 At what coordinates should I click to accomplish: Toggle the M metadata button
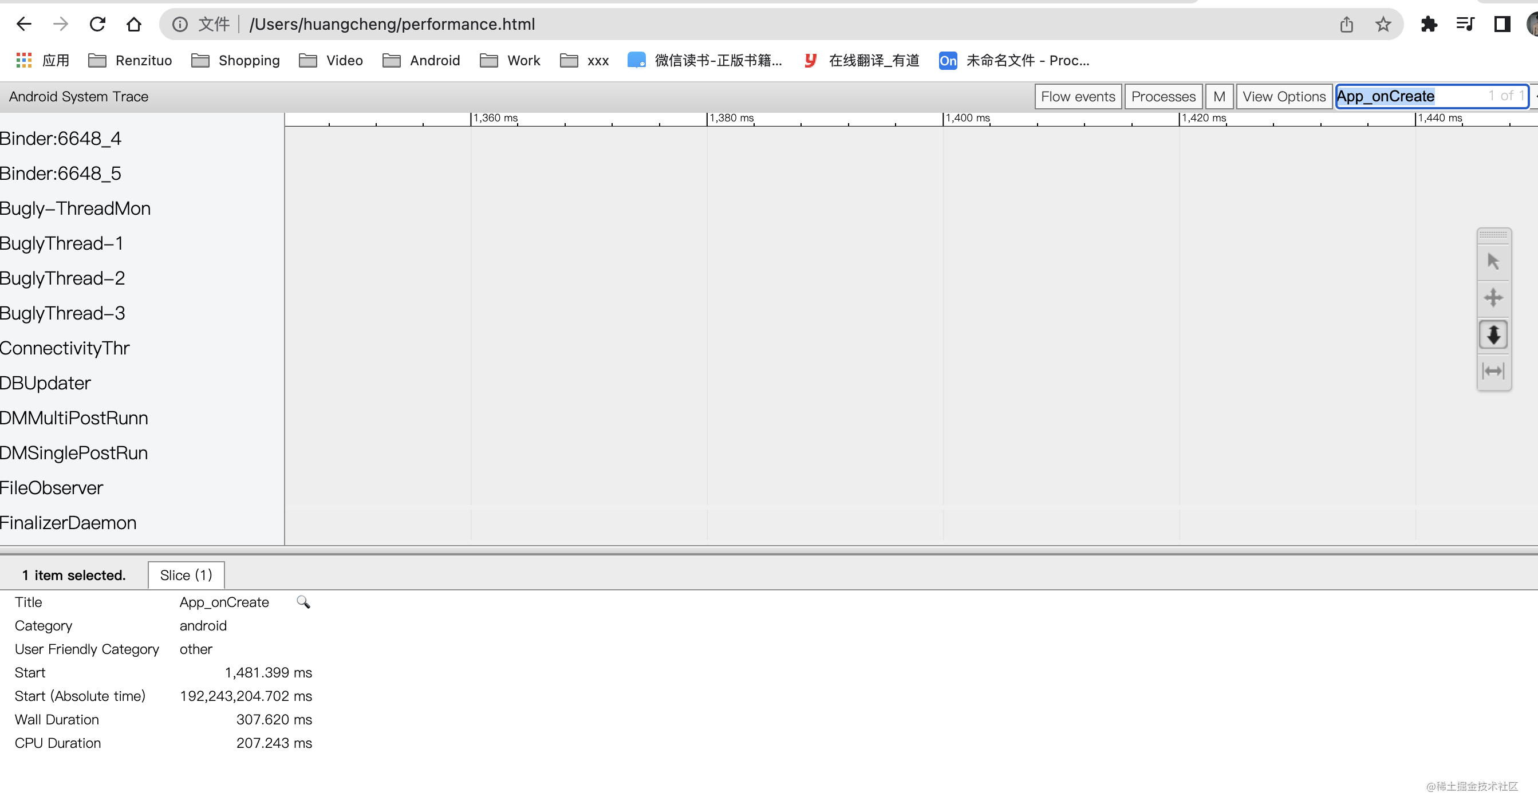coord(1218,97)
